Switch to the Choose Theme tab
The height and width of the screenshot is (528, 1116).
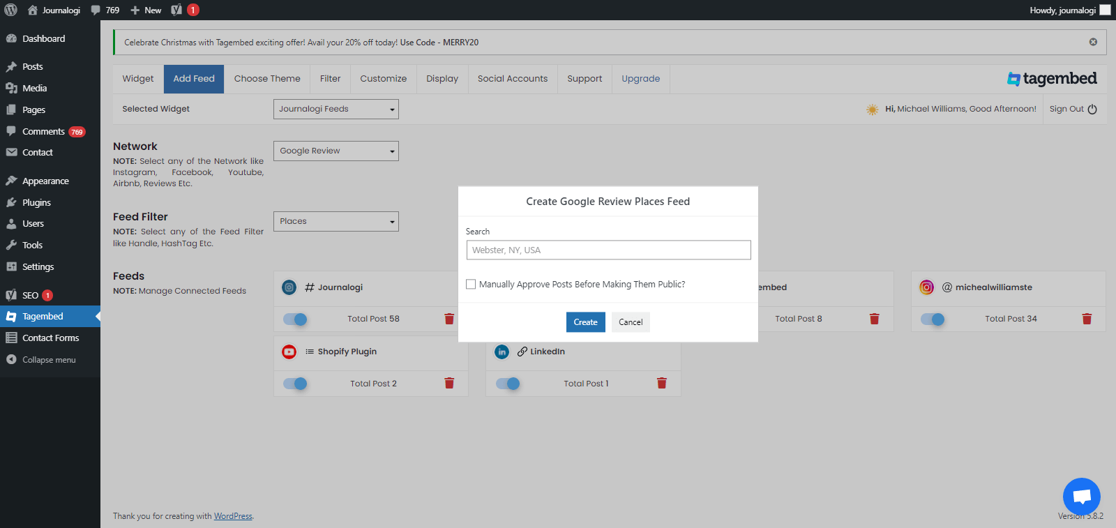(x=267, y=79)
